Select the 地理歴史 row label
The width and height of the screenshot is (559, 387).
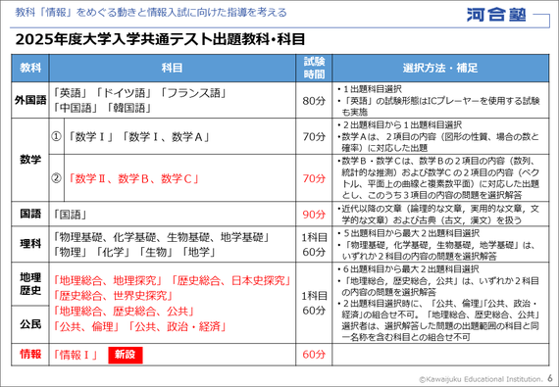coord(30,284)
